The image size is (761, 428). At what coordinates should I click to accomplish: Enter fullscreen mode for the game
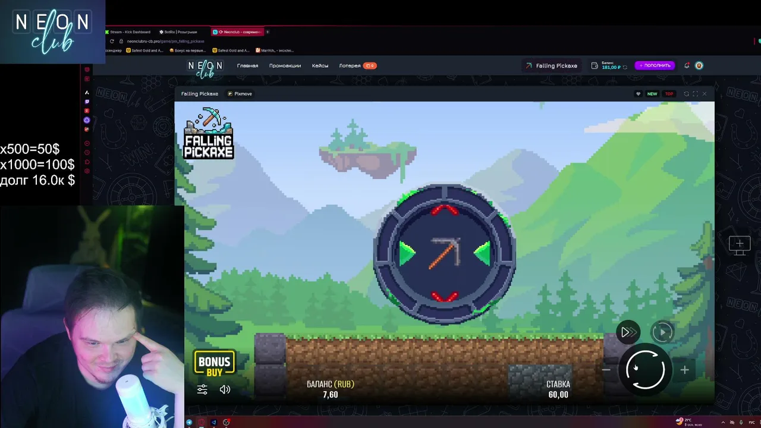(x=695, y=94)
